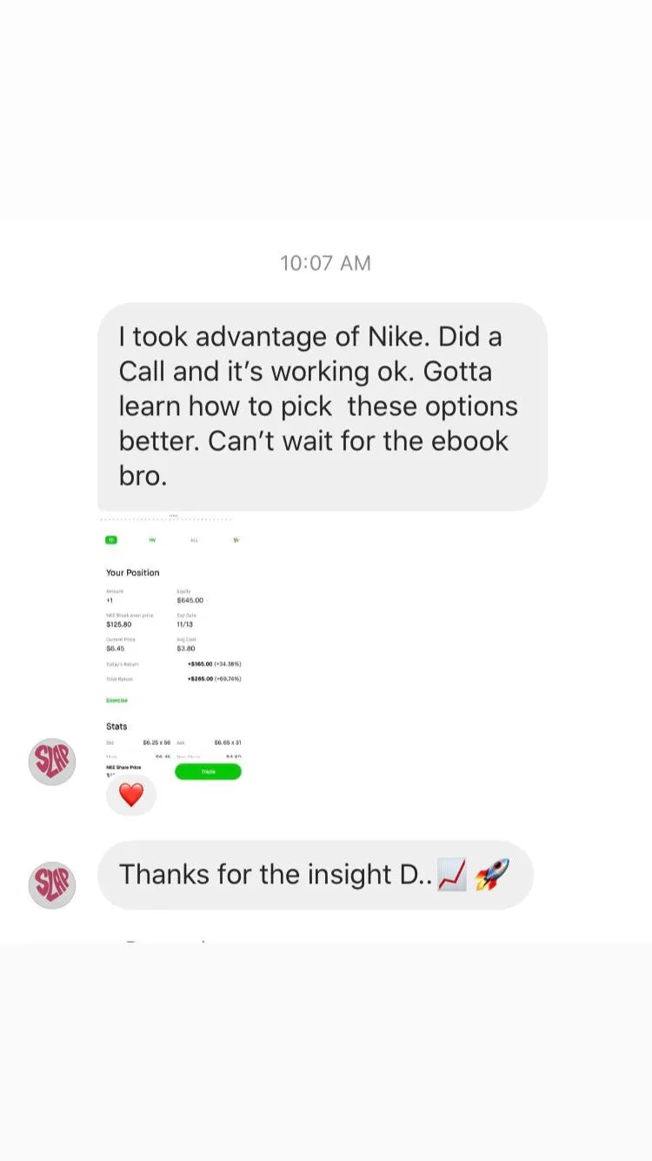Tap the red heart reaction
Image resolution: width=652 pixels, height=1161 pixels.
(x=131, y=795)
